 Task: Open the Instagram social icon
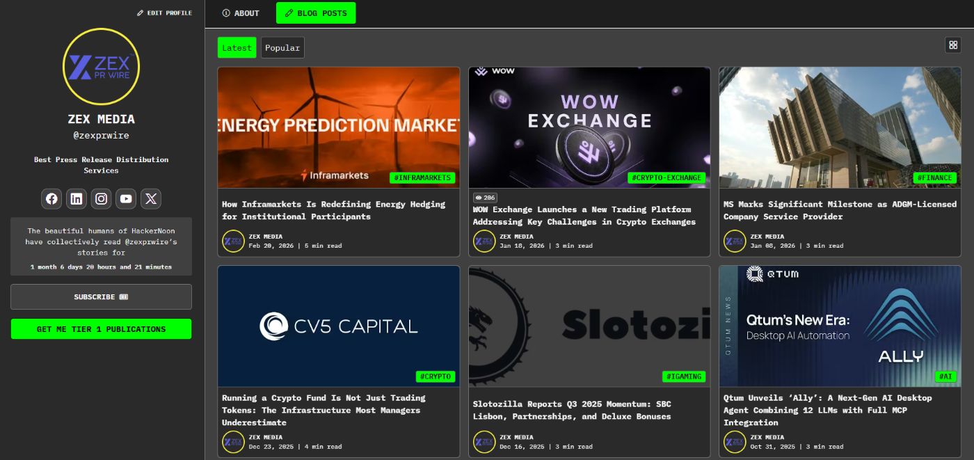coord(102,199)
